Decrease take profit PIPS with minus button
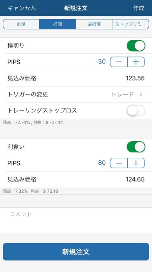Viewport: 152px width, 272px height. (119, 163)
